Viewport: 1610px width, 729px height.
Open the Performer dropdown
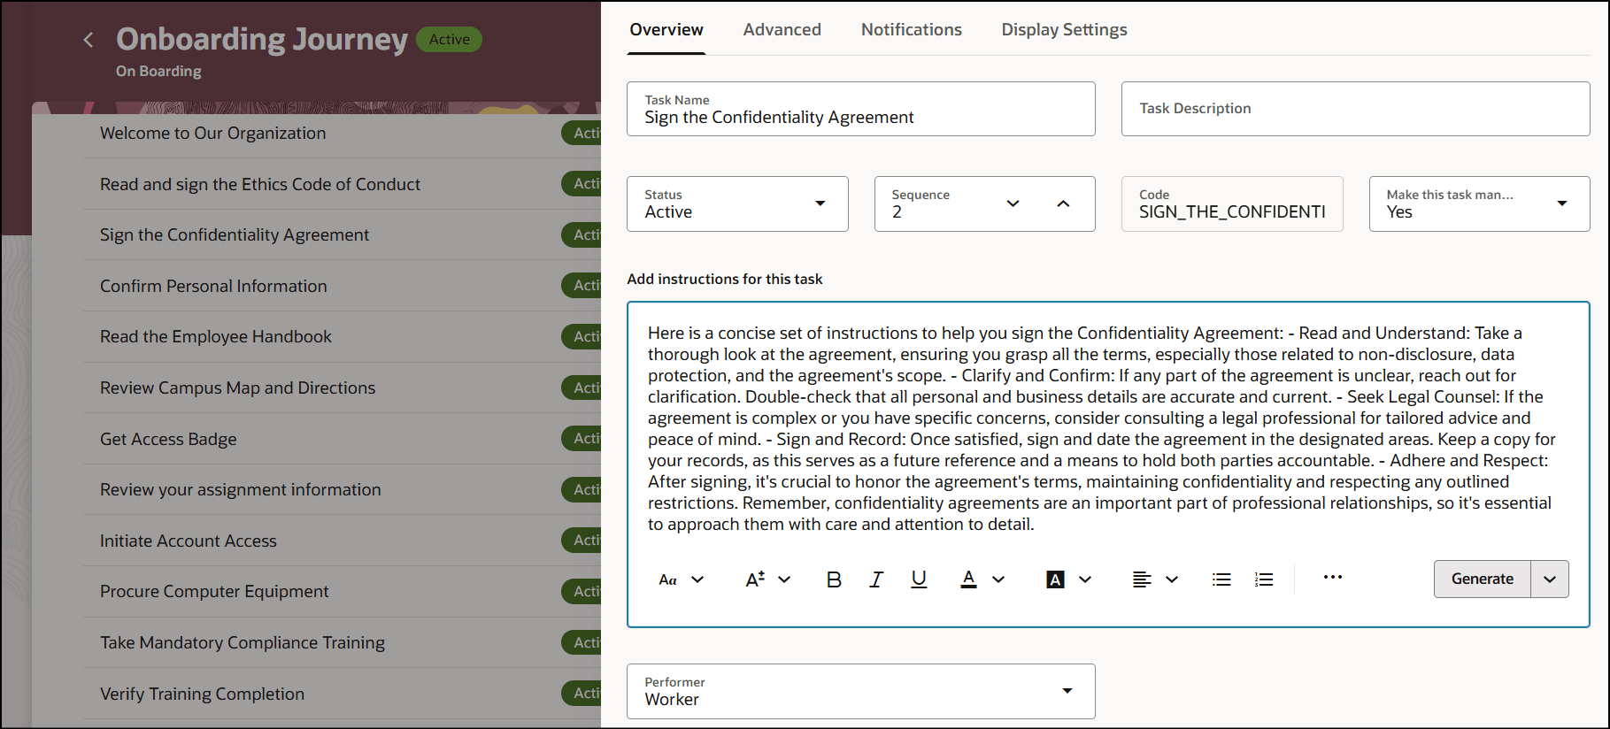(x=860, y=691)
